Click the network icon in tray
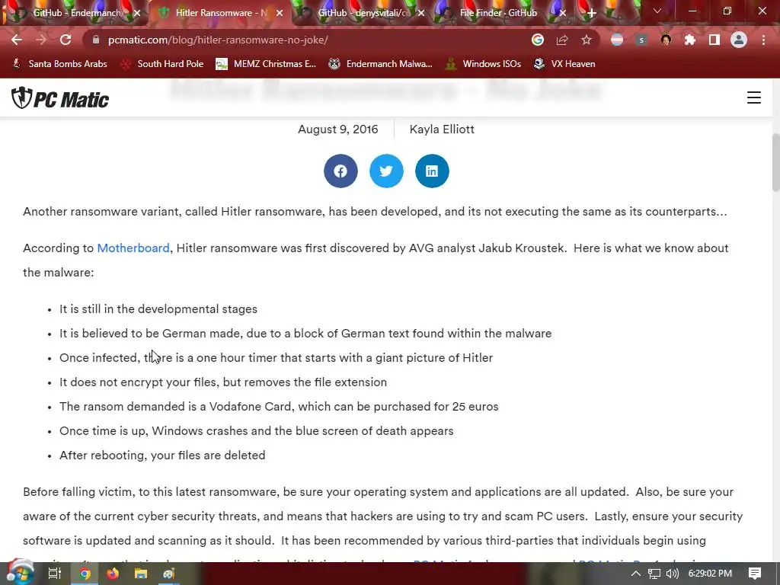Screen dimensions: 780x585 pyautogui.click(x=654, y=574)
